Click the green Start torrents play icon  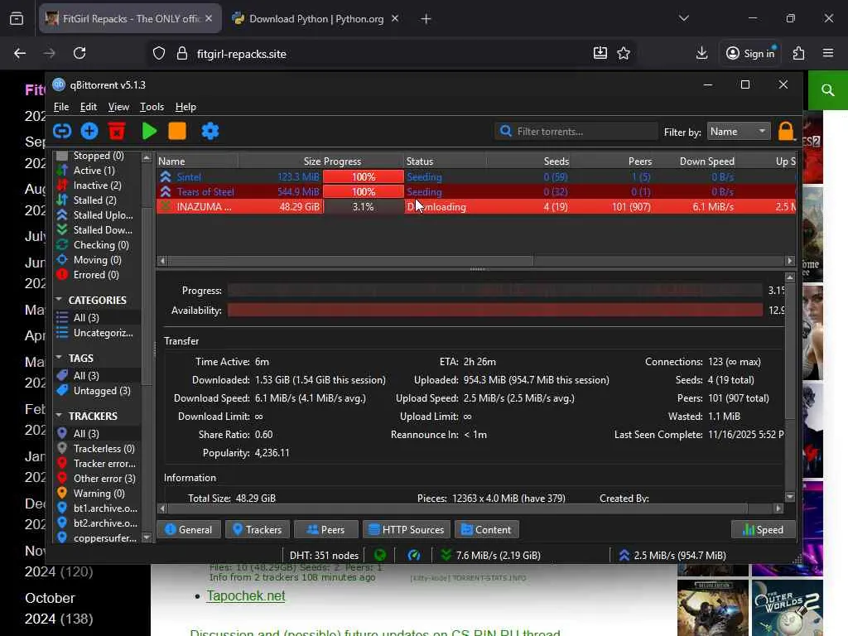(149, 131)
